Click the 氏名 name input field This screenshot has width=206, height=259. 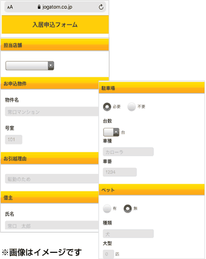[52, 225]
